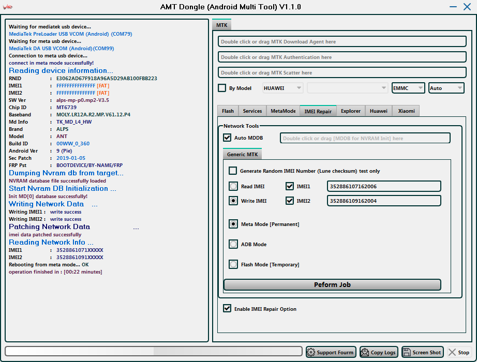Screen dimensions: 477x362
Task: Click the Screen Shot save icon
Action: pyautogui.click(x=406, y=352)
